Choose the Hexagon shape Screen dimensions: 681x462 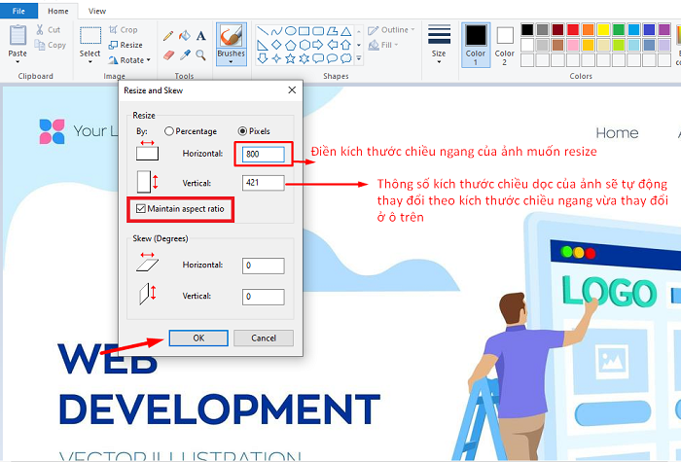click(304, 45)
